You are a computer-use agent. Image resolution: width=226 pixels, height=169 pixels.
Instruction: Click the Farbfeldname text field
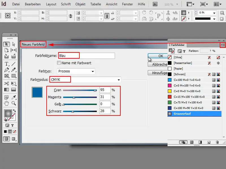click(87, 56)
